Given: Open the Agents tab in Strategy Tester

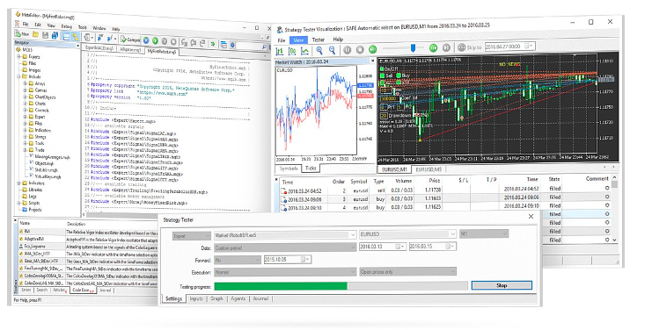Looking at the screenshot, I should coord(238,298).
